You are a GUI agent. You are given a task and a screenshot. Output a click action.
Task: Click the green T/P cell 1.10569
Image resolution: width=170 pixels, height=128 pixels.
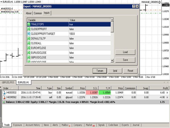click(x=105, y=93)
